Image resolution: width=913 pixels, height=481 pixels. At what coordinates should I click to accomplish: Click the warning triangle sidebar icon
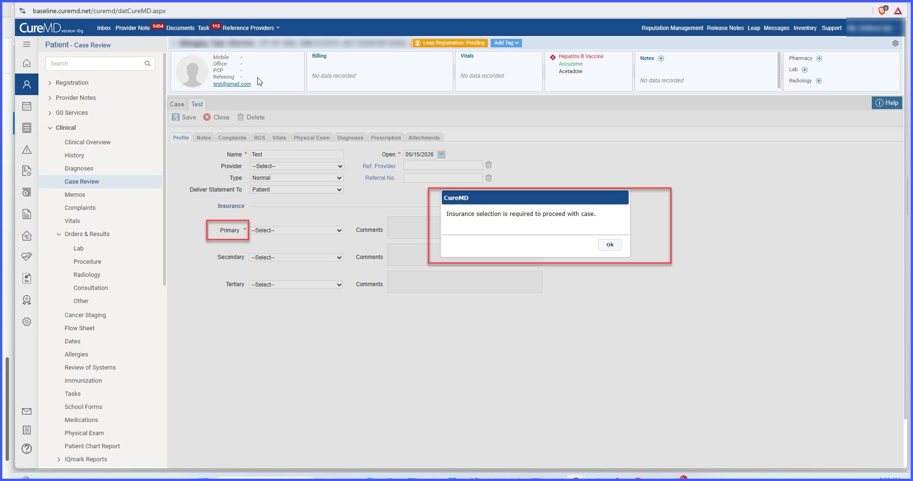(27, 149)
